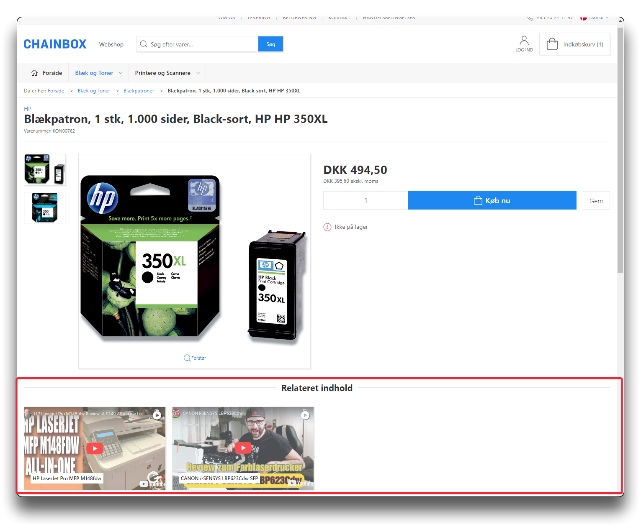Select the second product thumbnail

point(45,208)
